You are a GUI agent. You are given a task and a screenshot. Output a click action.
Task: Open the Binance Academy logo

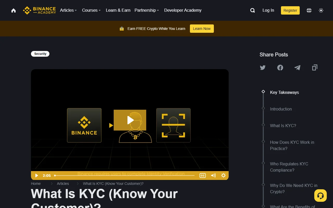[39, 10]
